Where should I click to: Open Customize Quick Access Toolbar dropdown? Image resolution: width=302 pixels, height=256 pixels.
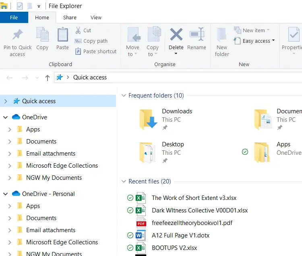39,6
